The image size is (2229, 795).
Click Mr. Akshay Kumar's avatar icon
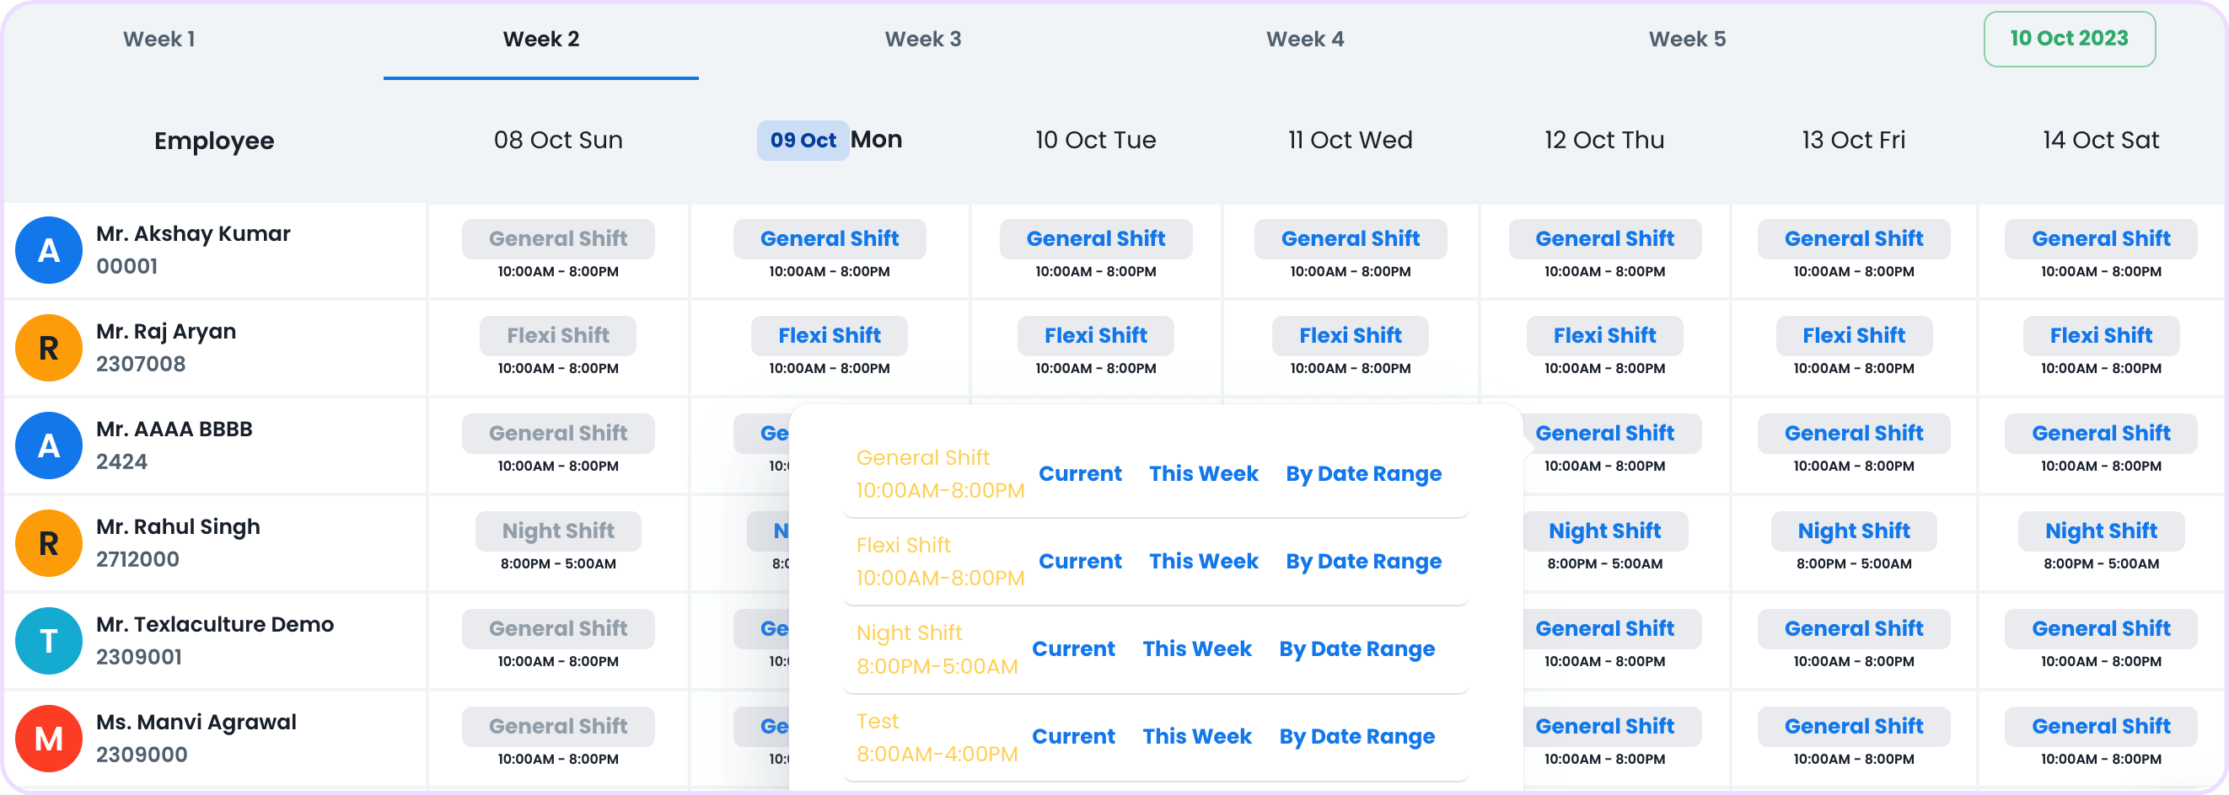[48, 250]
